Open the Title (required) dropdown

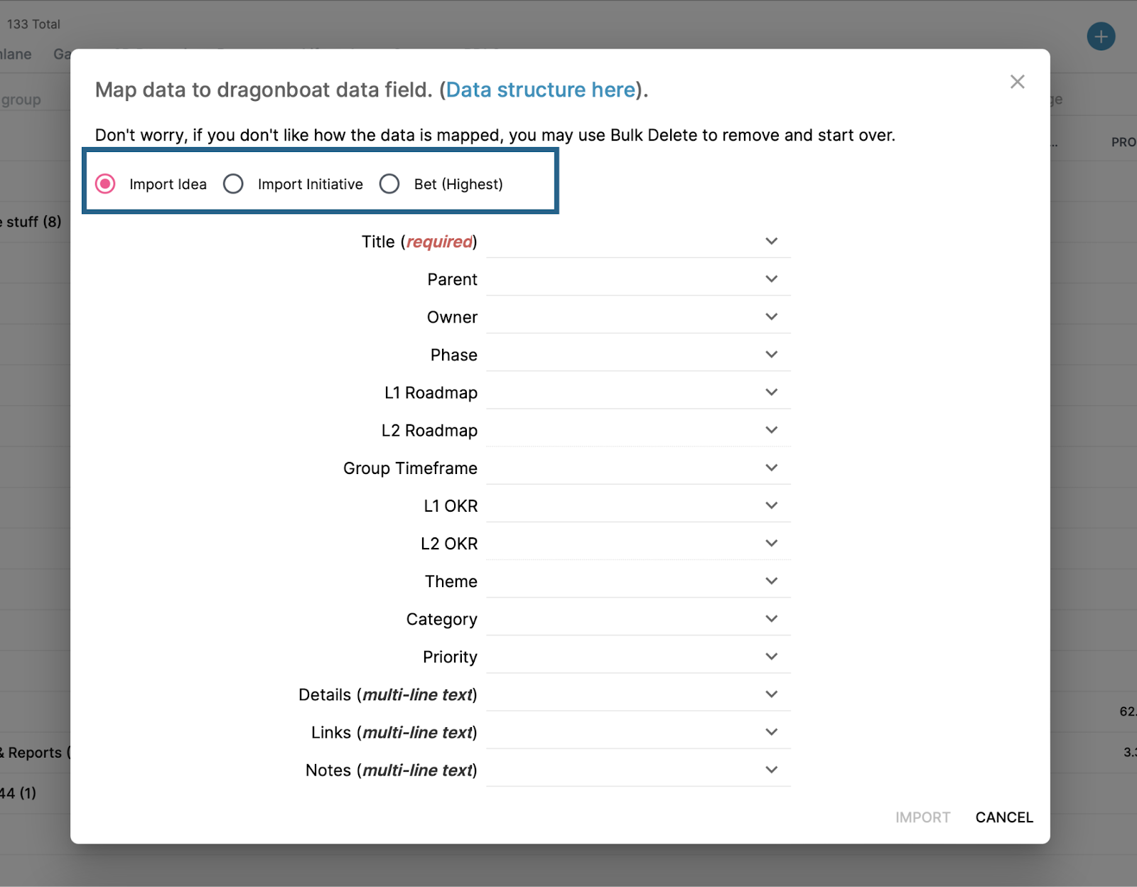638,242
